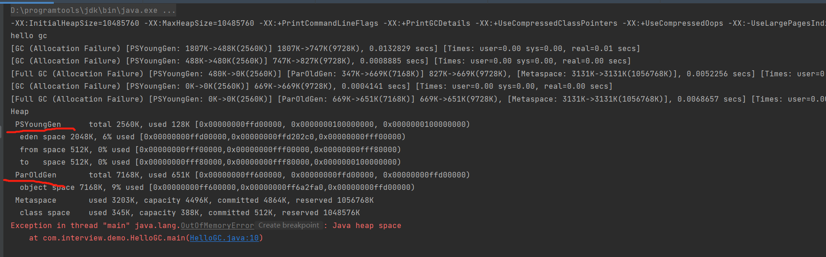Image resolution: width=826 pixels, height=257 pixels.
Task: Click the Create breakpoint inline hint
Action: [x=289, y=225]
